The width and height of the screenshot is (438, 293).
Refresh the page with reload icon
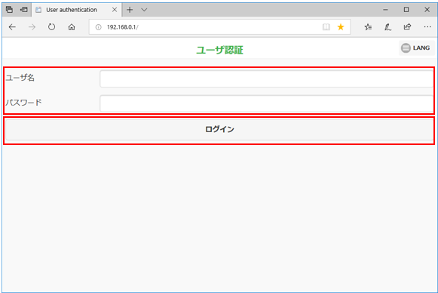tap(52, 27)
